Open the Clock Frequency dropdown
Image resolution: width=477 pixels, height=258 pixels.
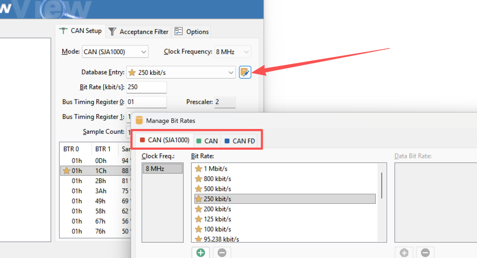(x=233, y=52)
